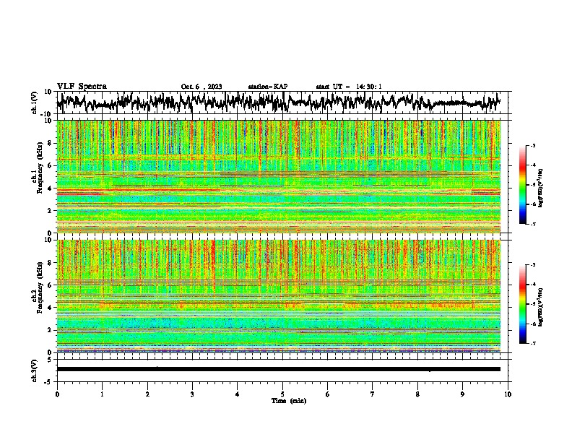Click the "VLF Spectra" title text
572x442 pixels.
82,86
